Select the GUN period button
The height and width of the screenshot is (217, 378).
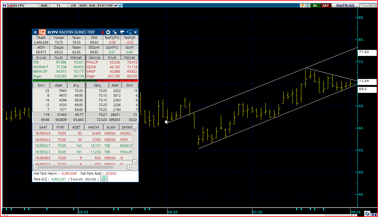point(44,6)
